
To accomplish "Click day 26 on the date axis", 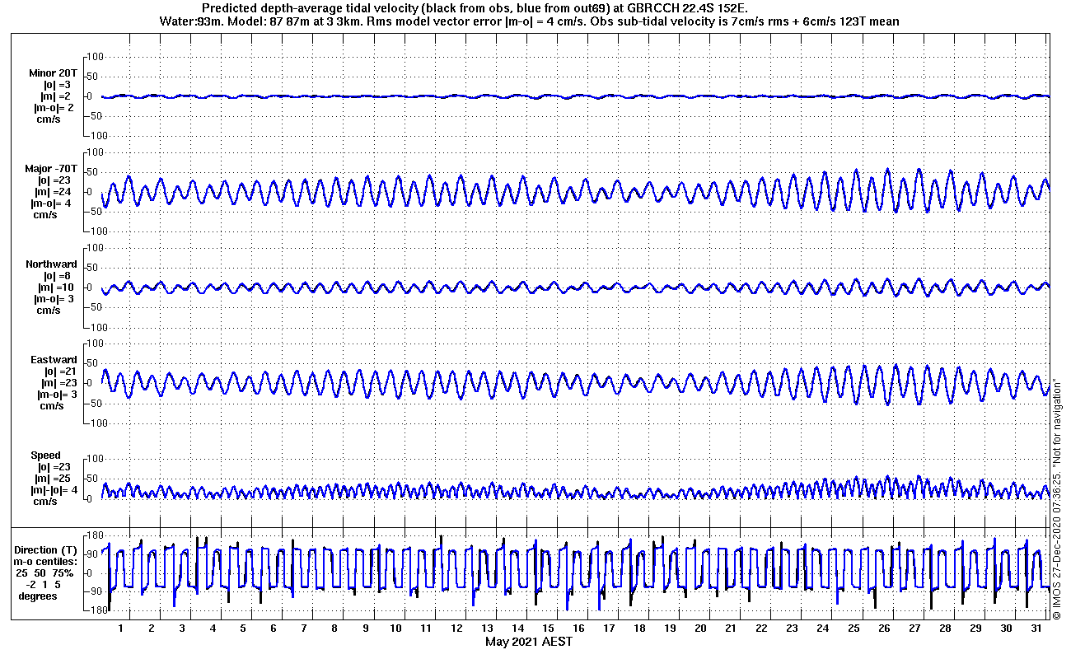I will coord(883,629).
